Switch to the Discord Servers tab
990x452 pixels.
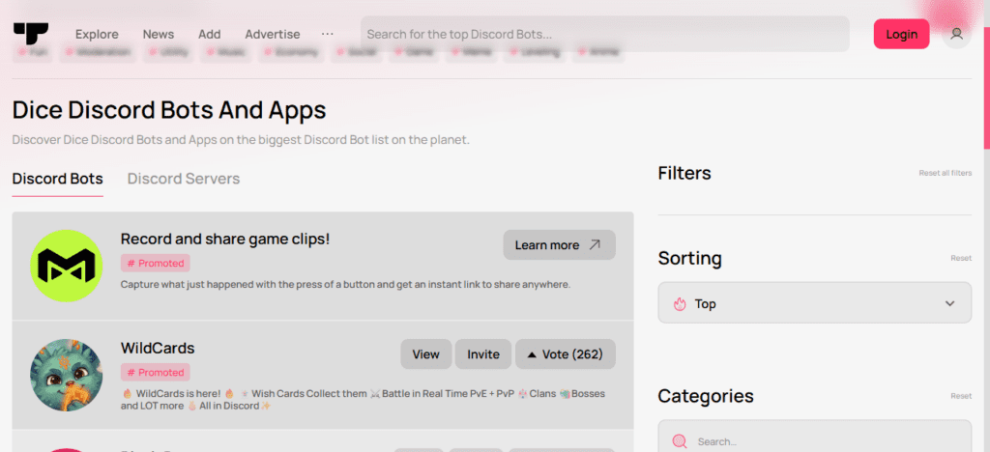tap(184, 179)
